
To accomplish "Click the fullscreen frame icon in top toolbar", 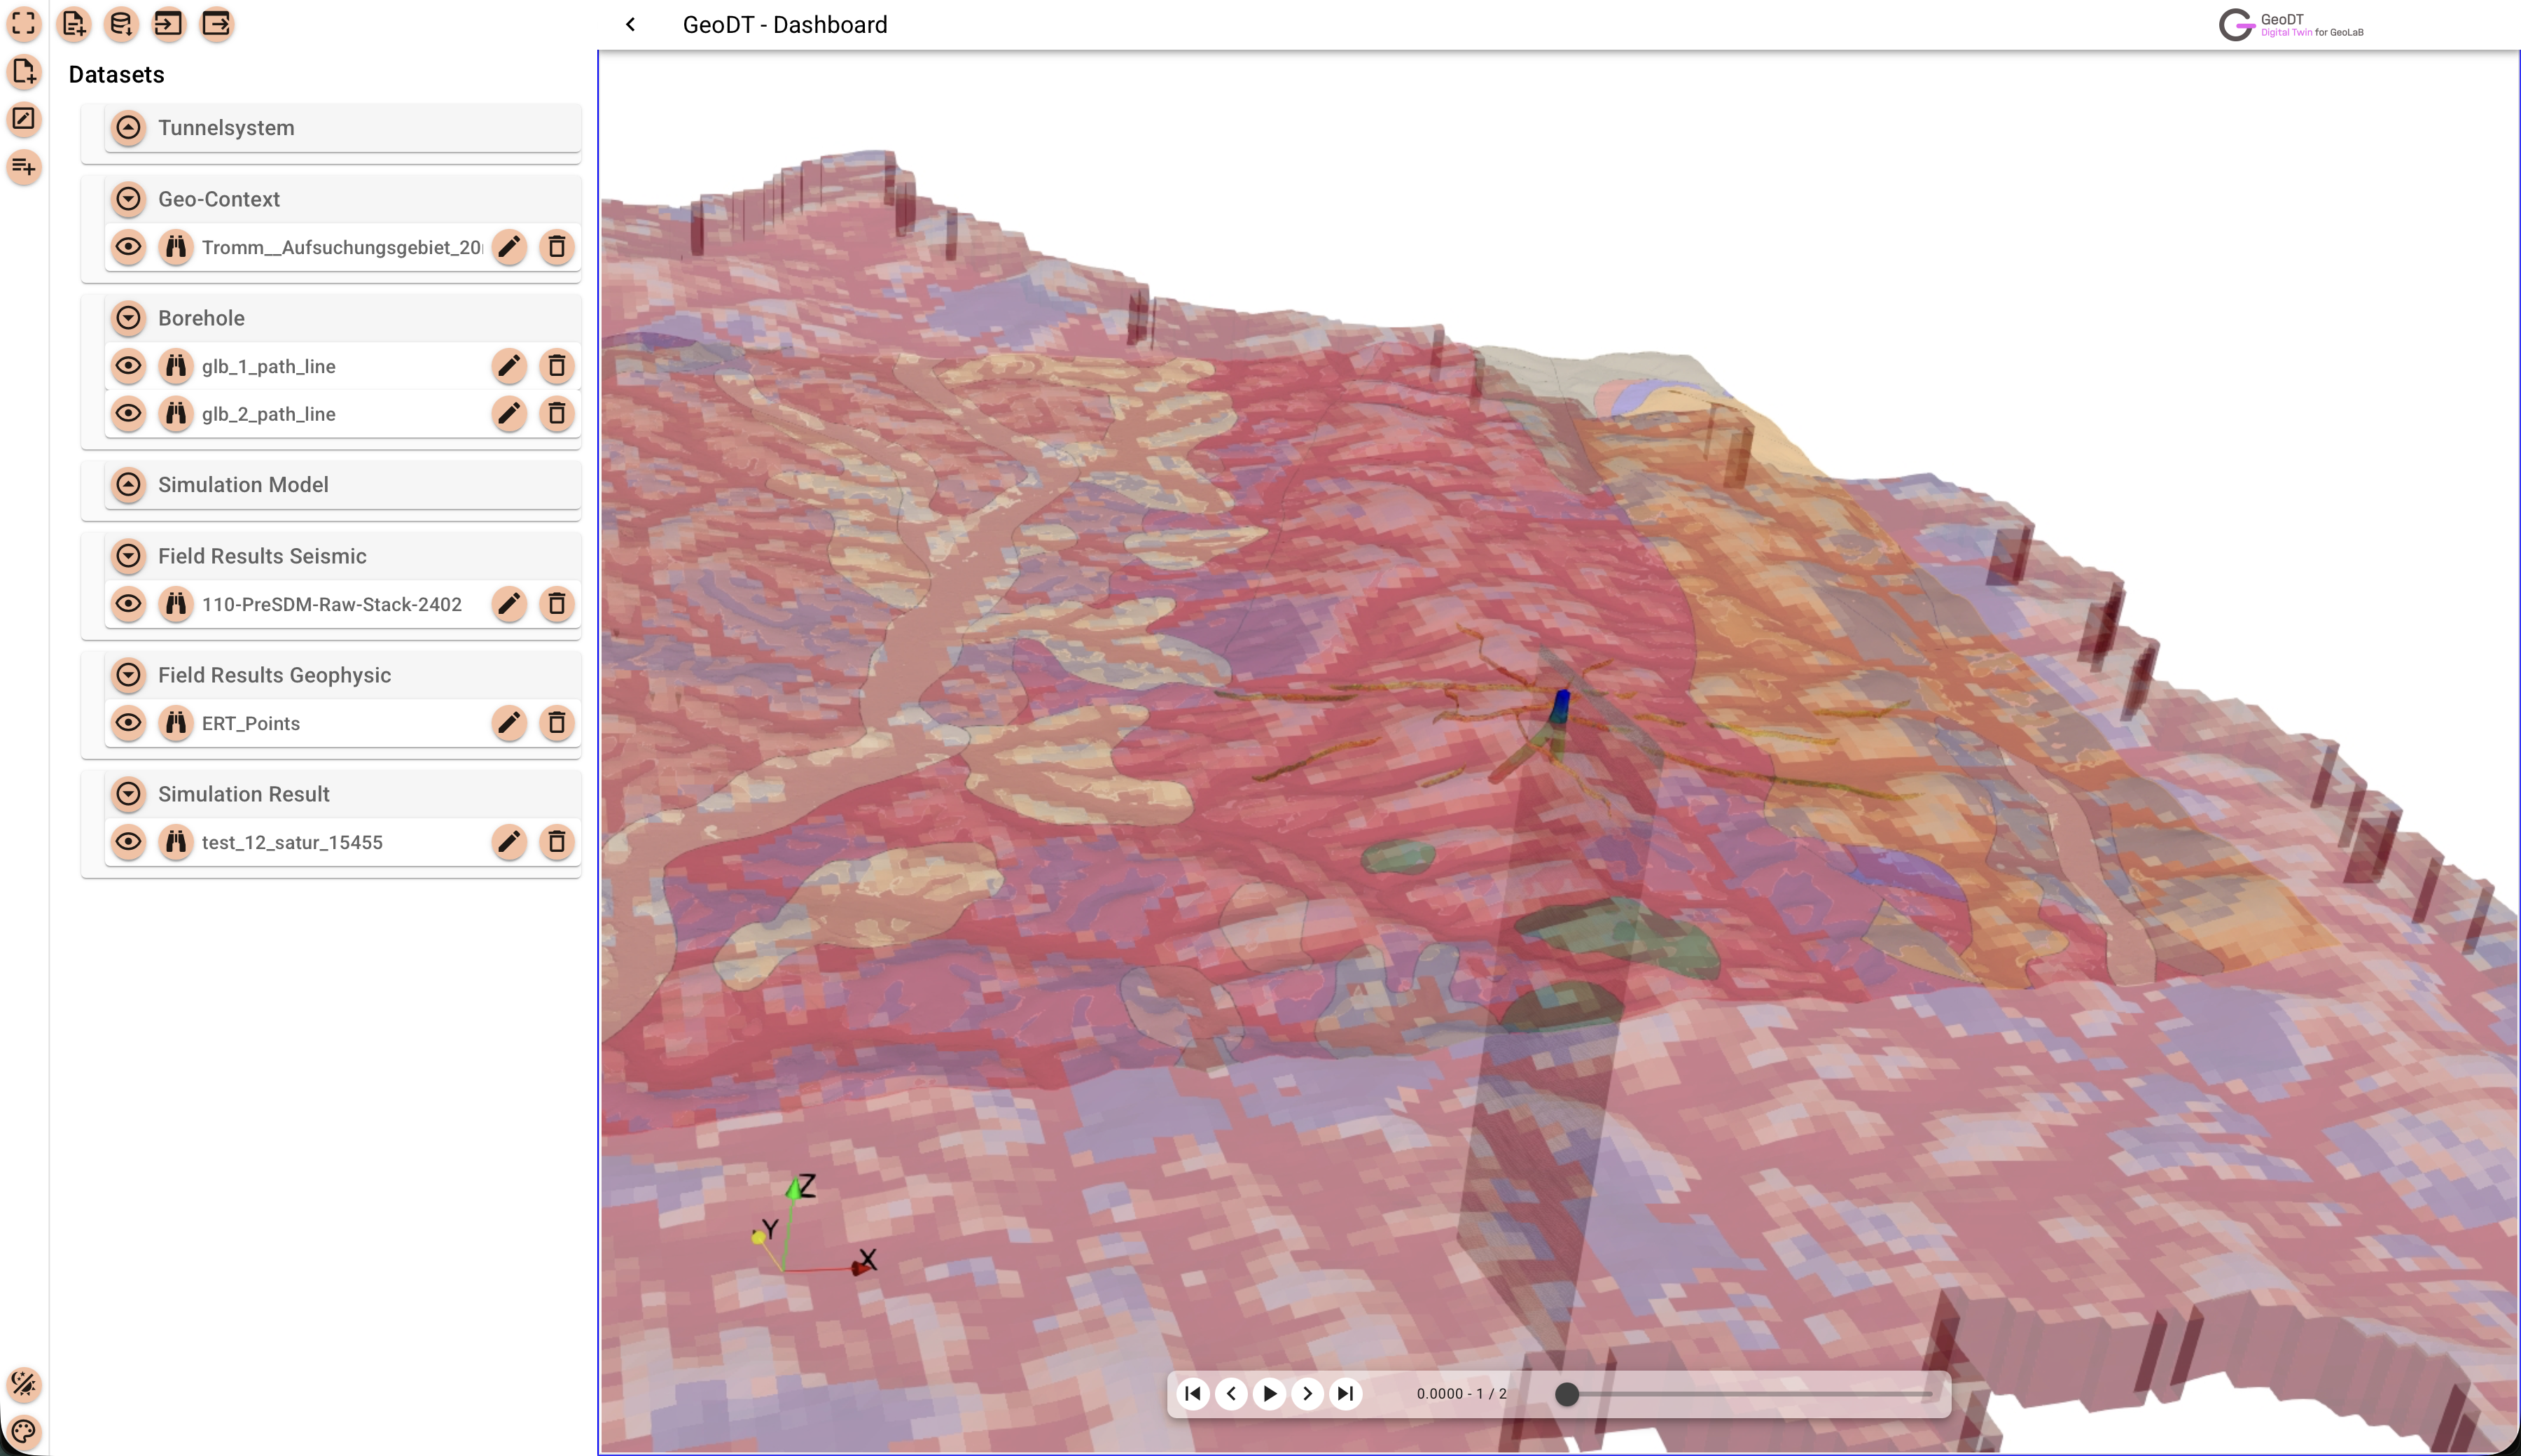I will coord(24,23).
